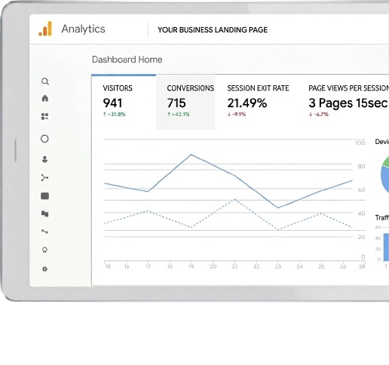Open the flag conversions icon in sidebar

tap(44, 213)
